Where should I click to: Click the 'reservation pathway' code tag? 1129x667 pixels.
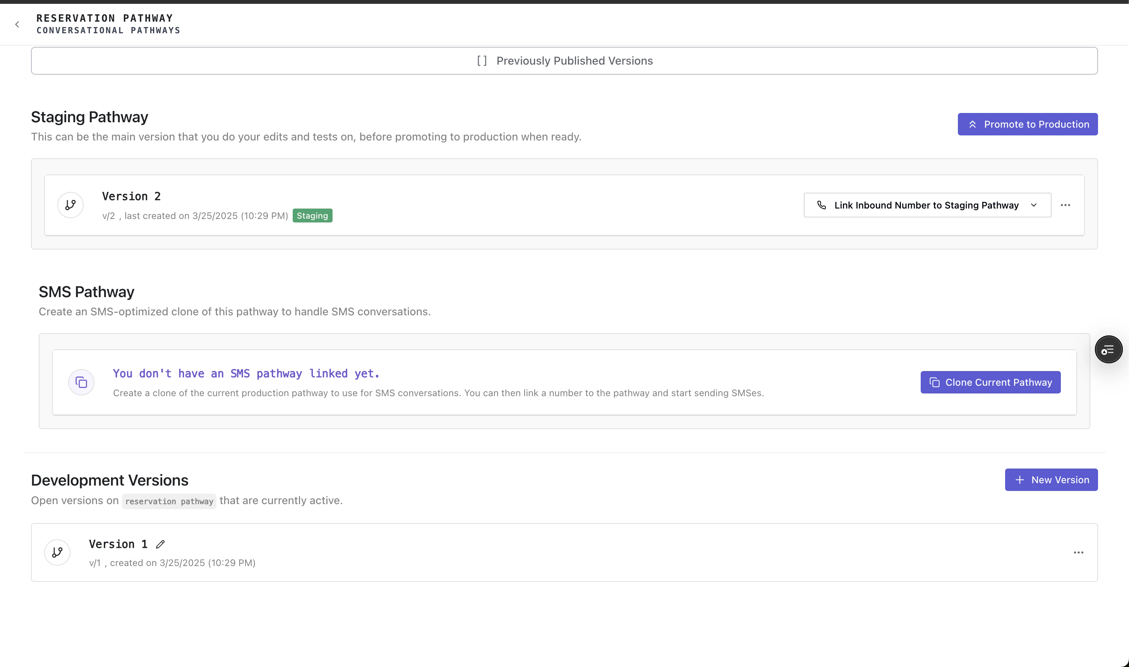(x=169, y=501)
